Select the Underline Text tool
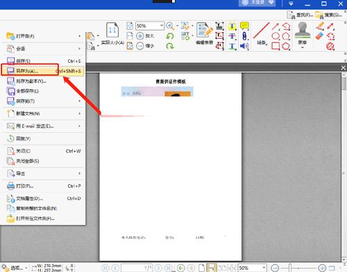Screen dimensions: 347x272 coord(232,46)
